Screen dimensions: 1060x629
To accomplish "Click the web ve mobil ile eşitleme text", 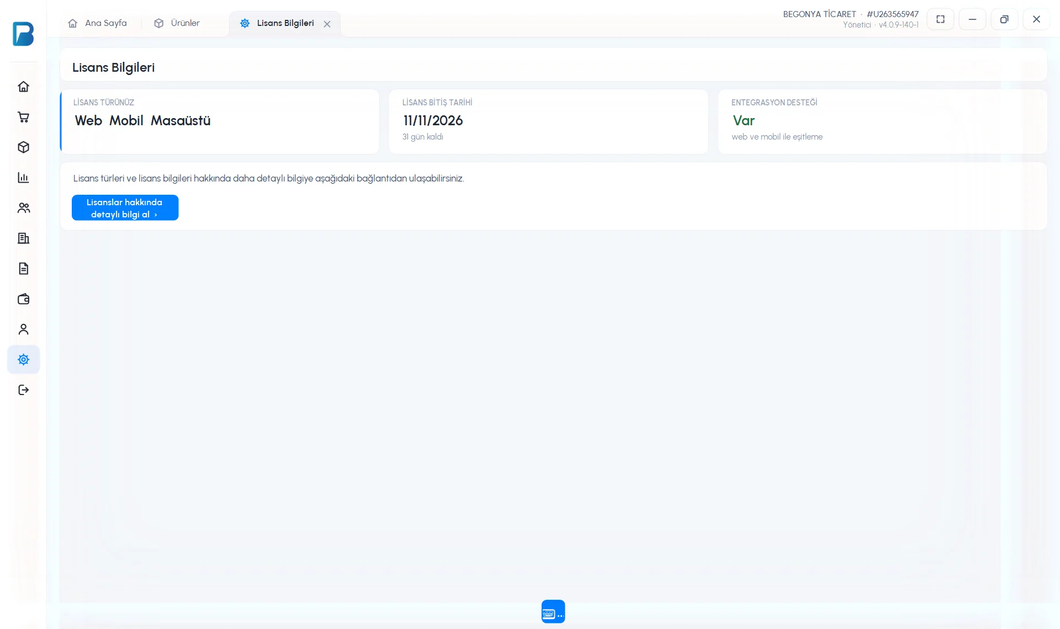I will click(x=777, y=137).
